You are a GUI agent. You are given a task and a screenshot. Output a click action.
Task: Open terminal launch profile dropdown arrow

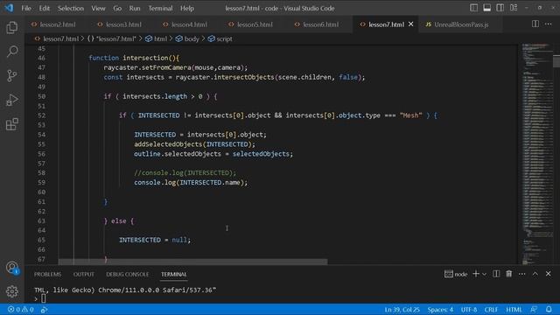coord(484,274)
